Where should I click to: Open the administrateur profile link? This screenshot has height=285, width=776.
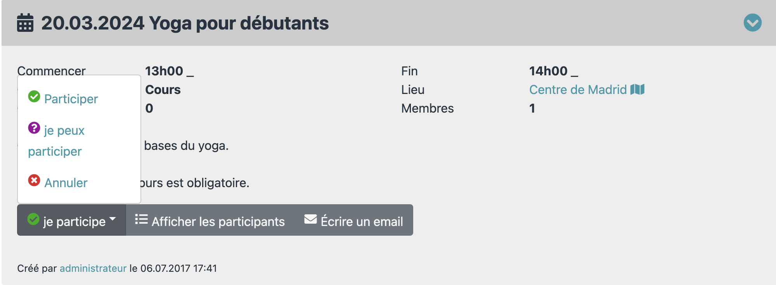pos(93,268)
